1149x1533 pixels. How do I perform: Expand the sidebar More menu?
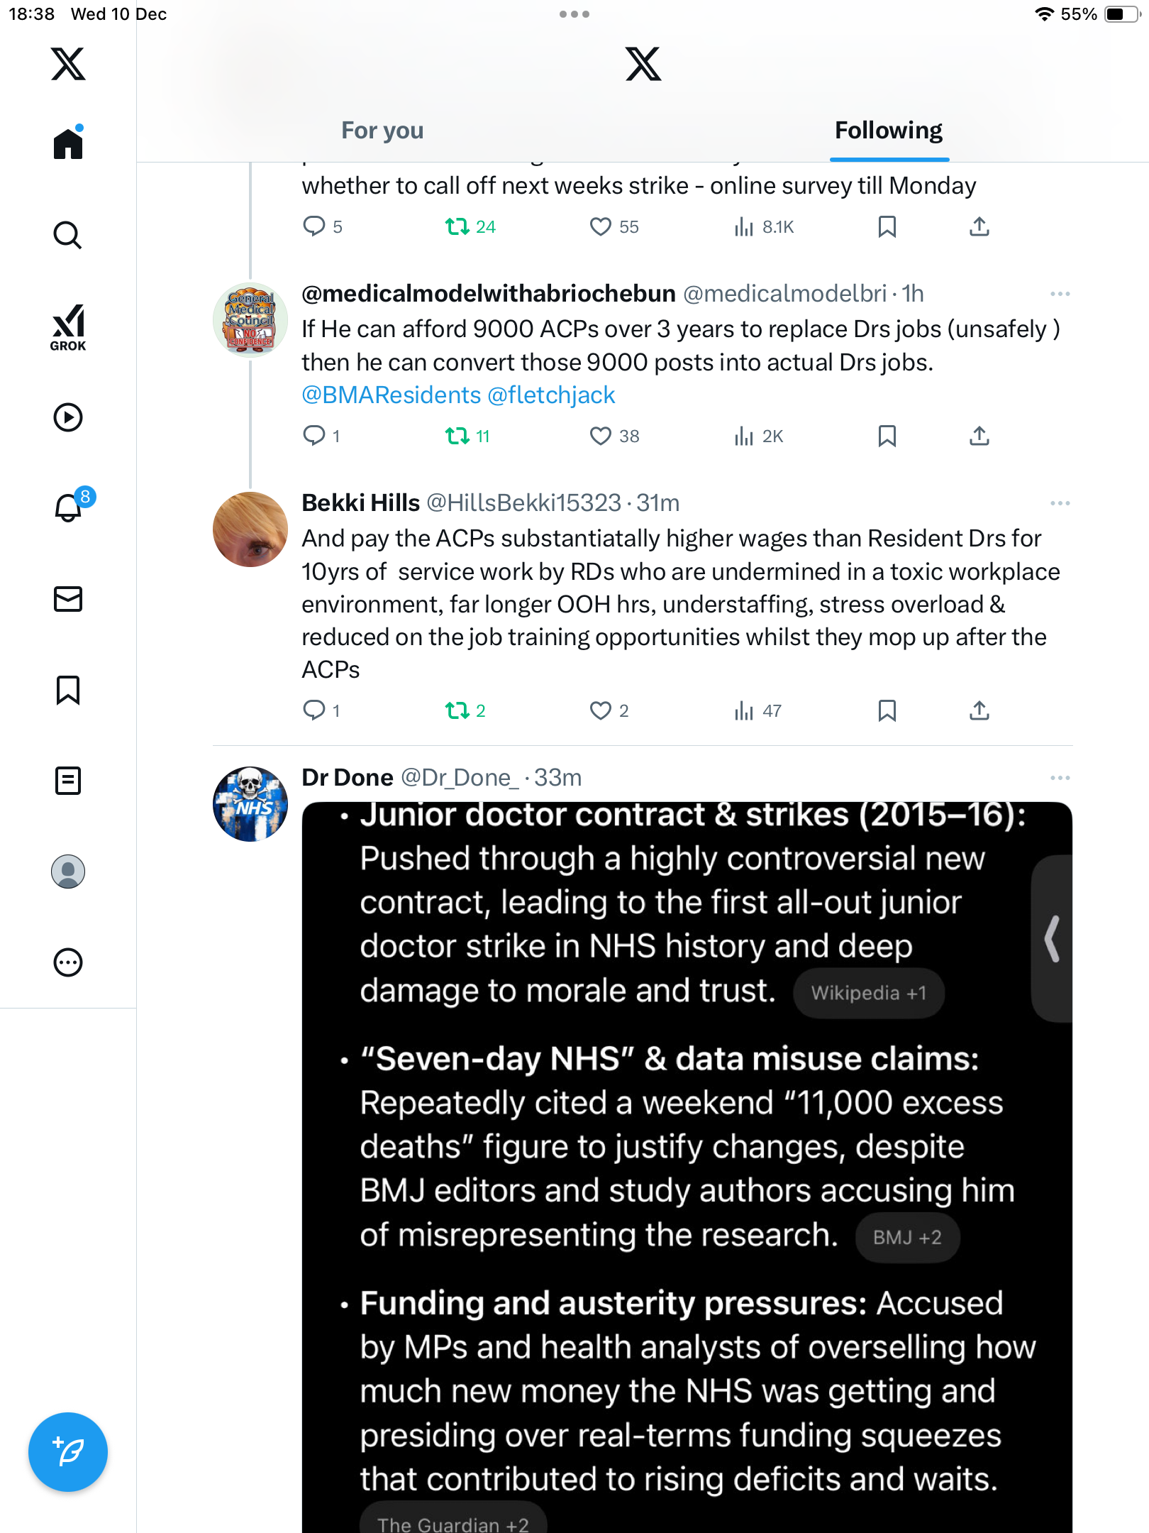(68, 962)
